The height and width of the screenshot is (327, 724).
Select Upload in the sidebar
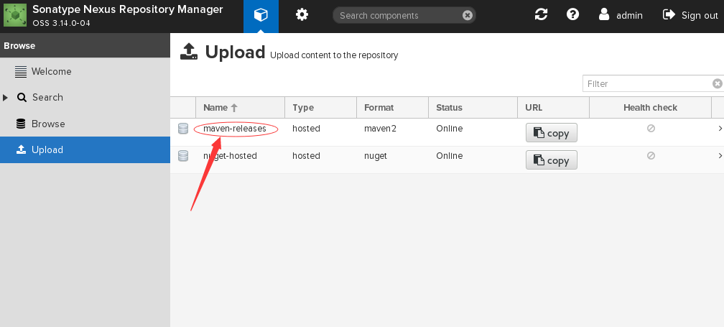click(85, 149)
